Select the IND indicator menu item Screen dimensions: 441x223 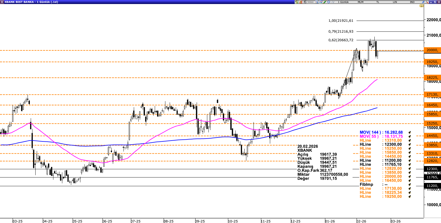click(412, 2)
